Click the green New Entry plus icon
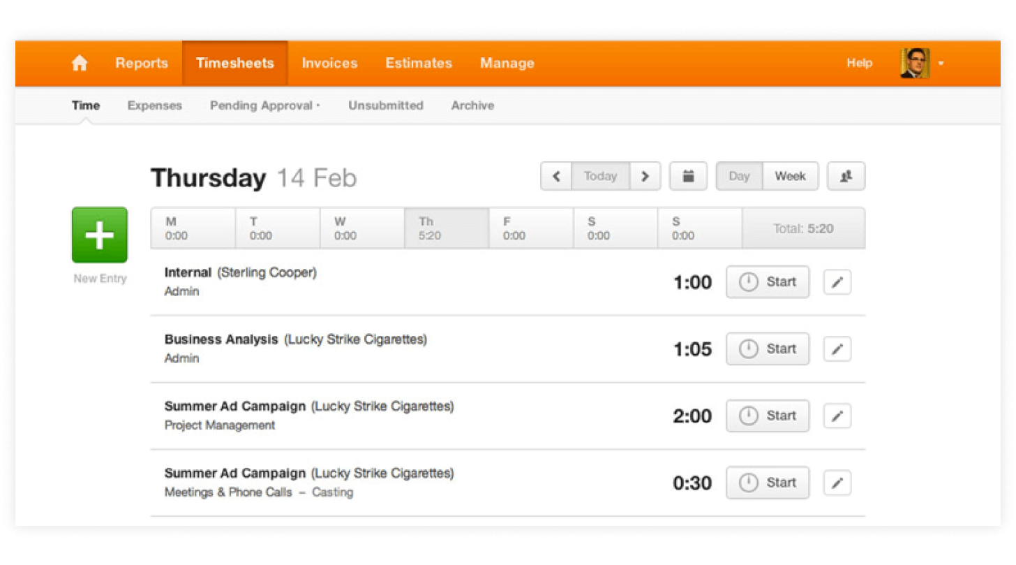 click(x=99, y=235)
